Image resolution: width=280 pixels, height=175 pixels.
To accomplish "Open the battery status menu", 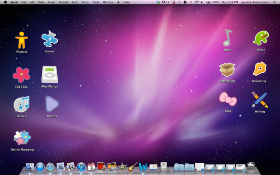I will [213, 2].
